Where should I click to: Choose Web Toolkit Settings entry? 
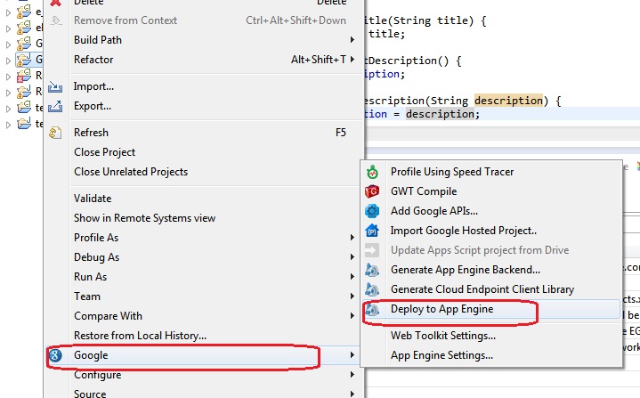442,336
